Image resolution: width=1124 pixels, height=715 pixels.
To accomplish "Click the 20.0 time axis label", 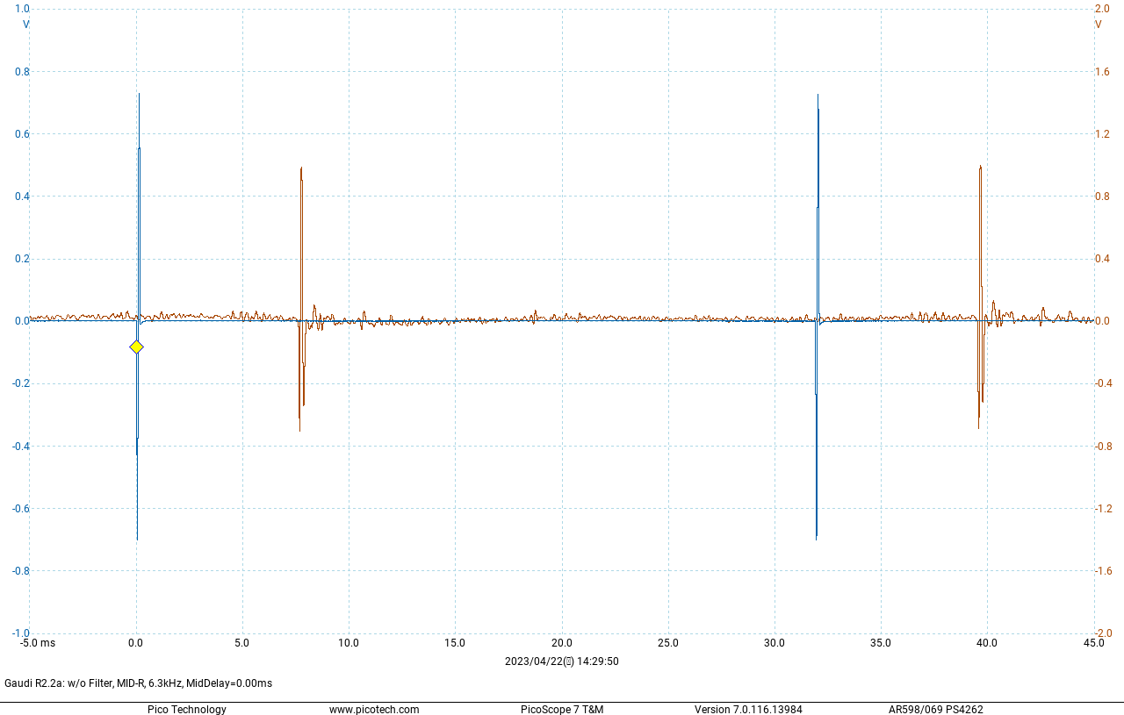I will [x=562, y=643].
